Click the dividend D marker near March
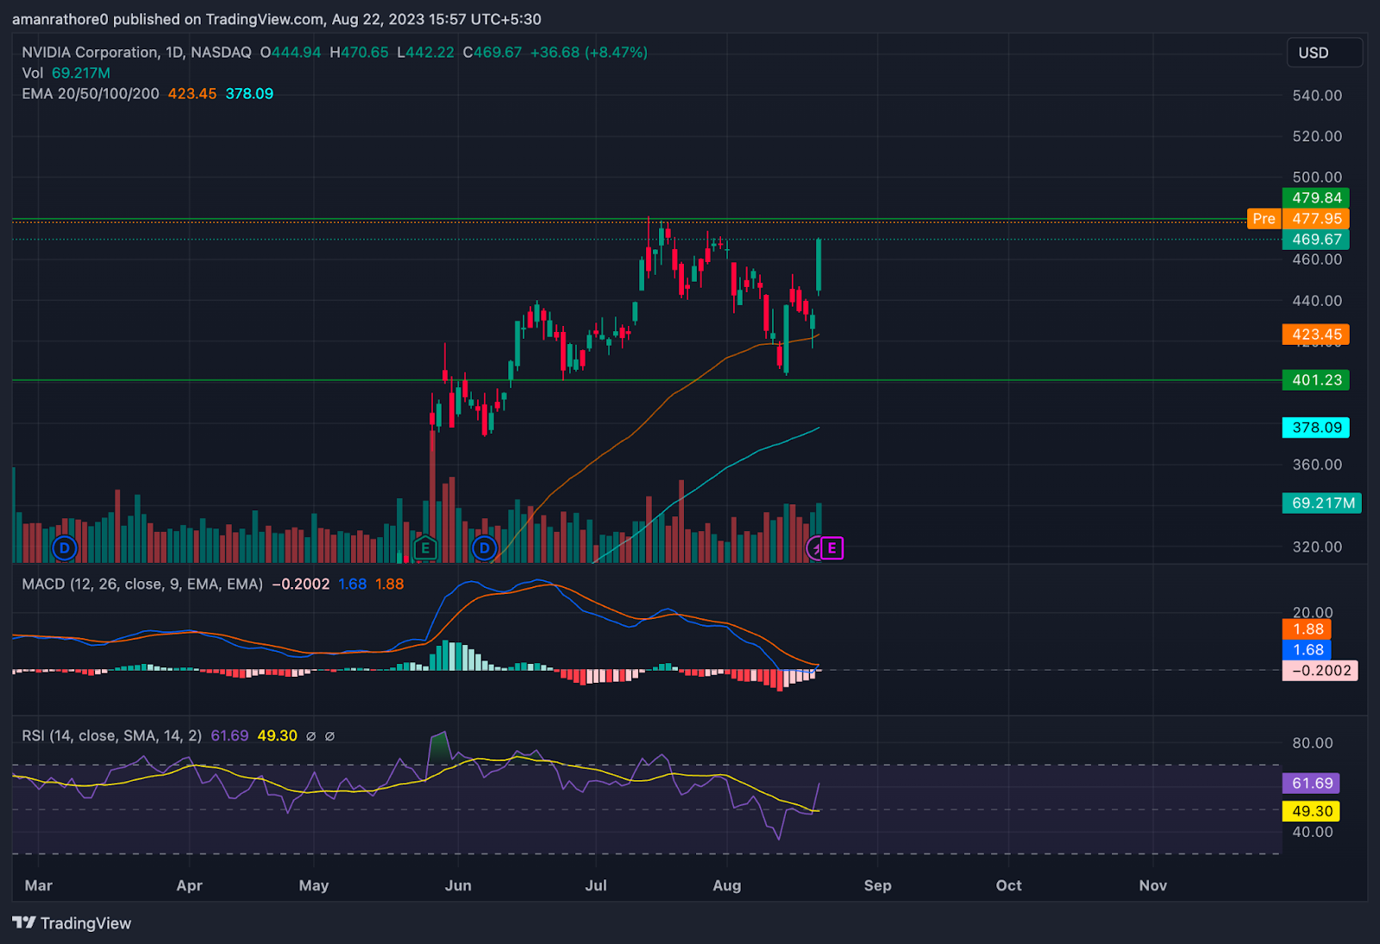This screenshot has width=1380, height=944. [65, 547]
